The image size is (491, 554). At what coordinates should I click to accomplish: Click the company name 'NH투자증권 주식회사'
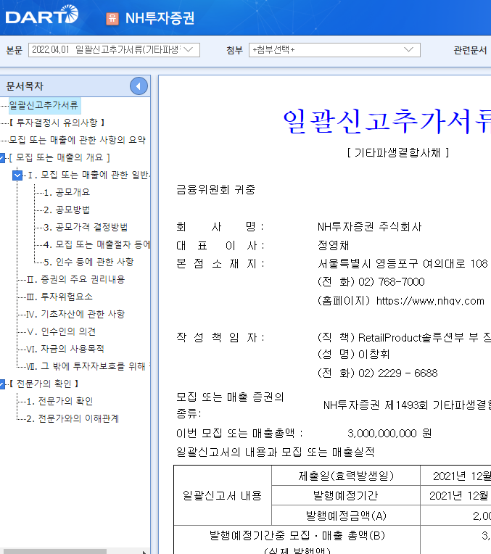369,226
